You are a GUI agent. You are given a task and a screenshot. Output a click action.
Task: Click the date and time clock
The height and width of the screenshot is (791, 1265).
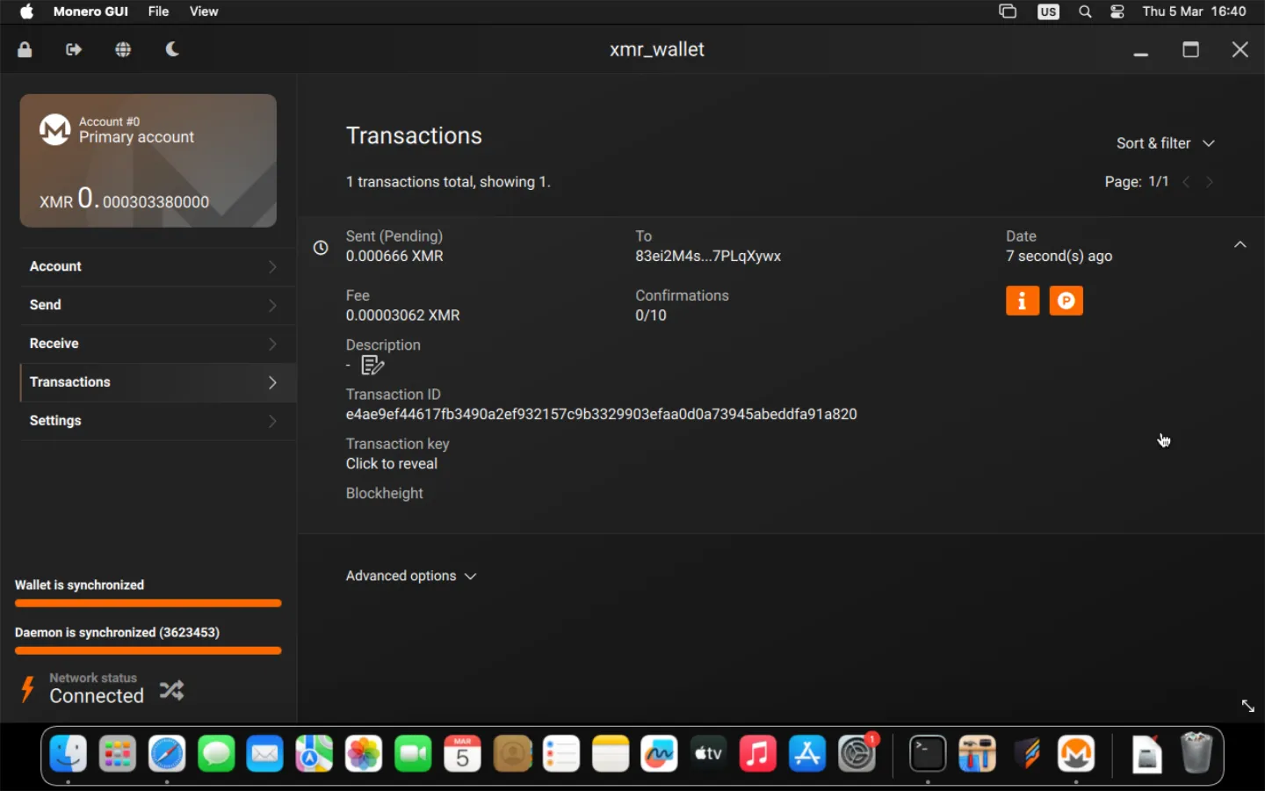pyautogui.click(x=1194, y=11)
